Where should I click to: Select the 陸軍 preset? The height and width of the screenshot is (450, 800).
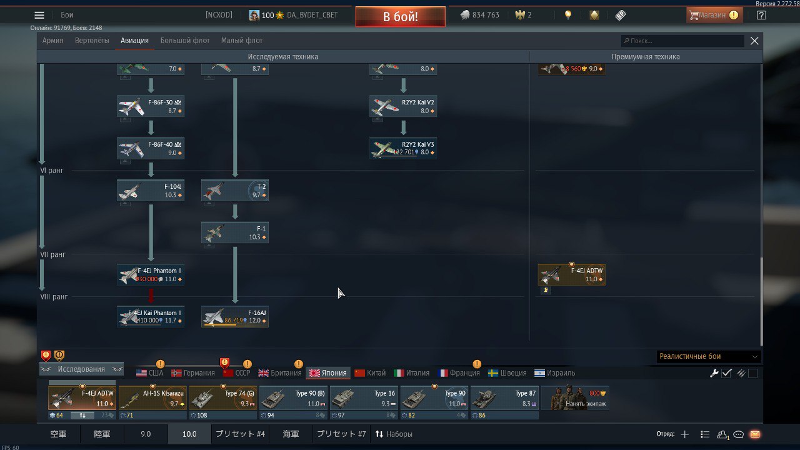pyautogui.click(x=102, y=434)
